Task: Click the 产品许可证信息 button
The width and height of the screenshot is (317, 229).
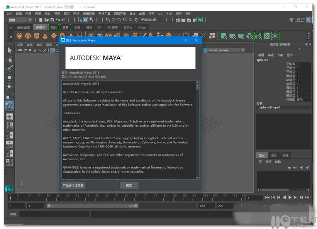Action: click(73, 185)
